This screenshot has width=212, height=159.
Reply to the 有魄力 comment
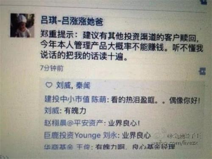coord(75,111)
